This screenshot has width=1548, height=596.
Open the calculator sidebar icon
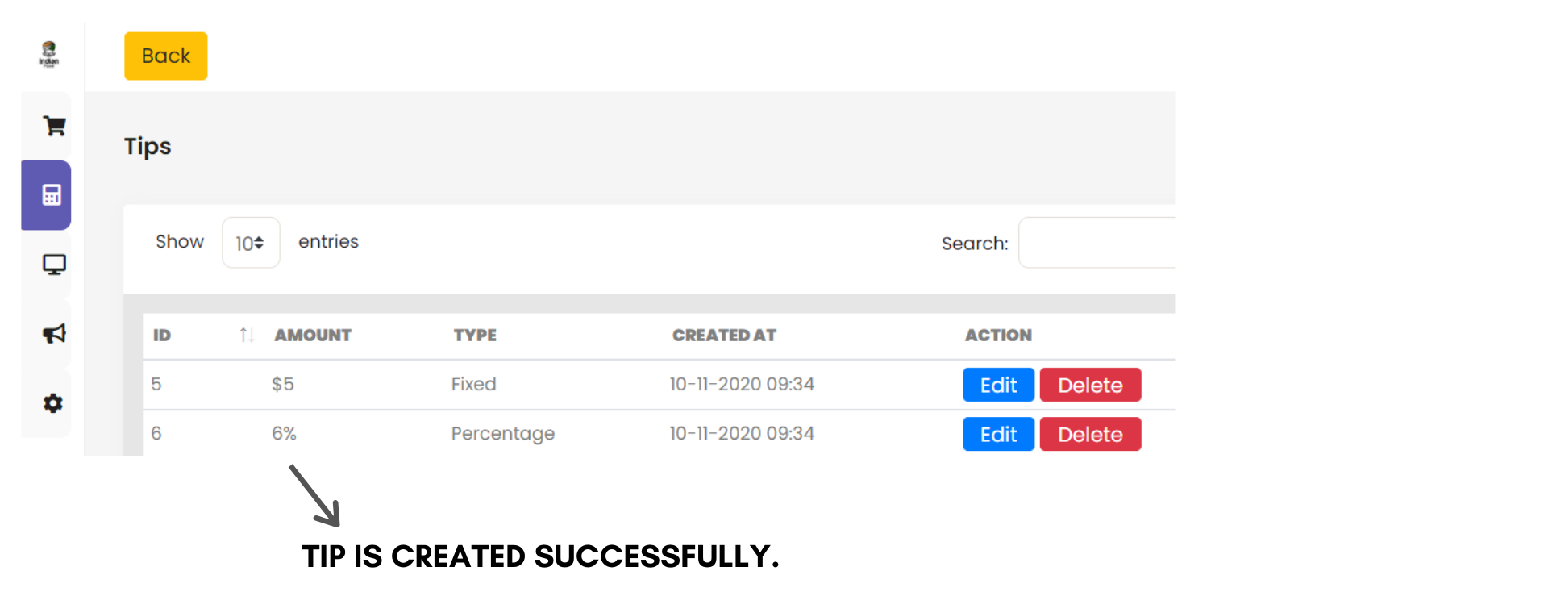point(52,195)
